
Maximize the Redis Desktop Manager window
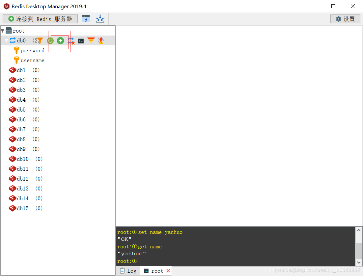333,6
